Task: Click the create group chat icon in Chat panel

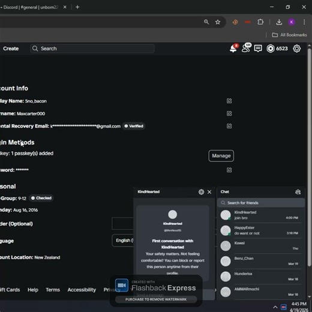Action: tap(298, 192)
